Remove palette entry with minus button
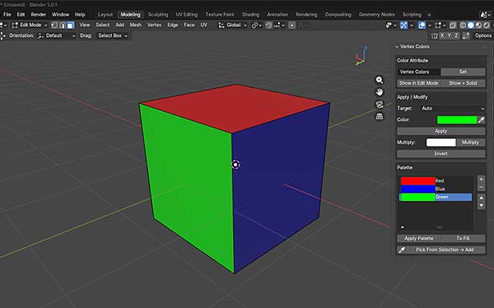Viewport: 494px width, 308px height. click(x=481, y=188)
